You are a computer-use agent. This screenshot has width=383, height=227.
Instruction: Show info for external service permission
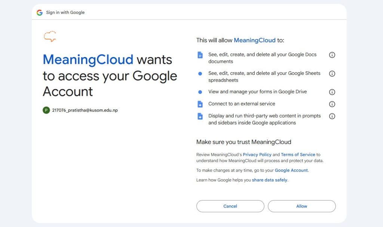pos(332,104)
